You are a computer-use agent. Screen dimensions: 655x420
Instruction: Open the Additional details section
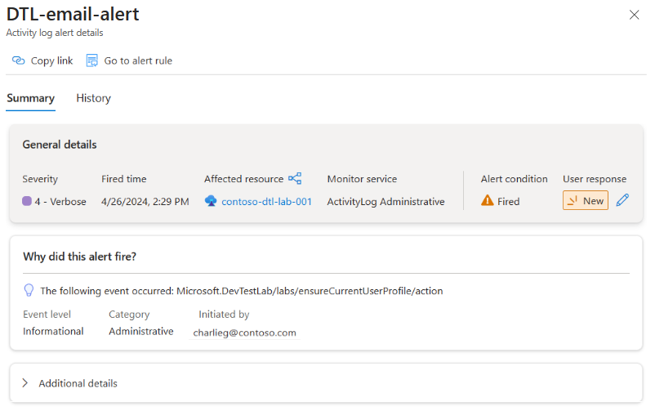click(78, 383)
